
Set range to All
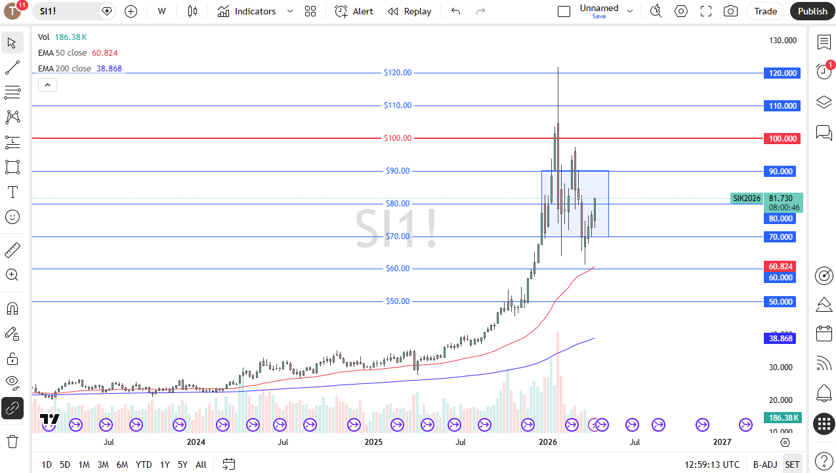pyautogui.click(x=201, y=464)
